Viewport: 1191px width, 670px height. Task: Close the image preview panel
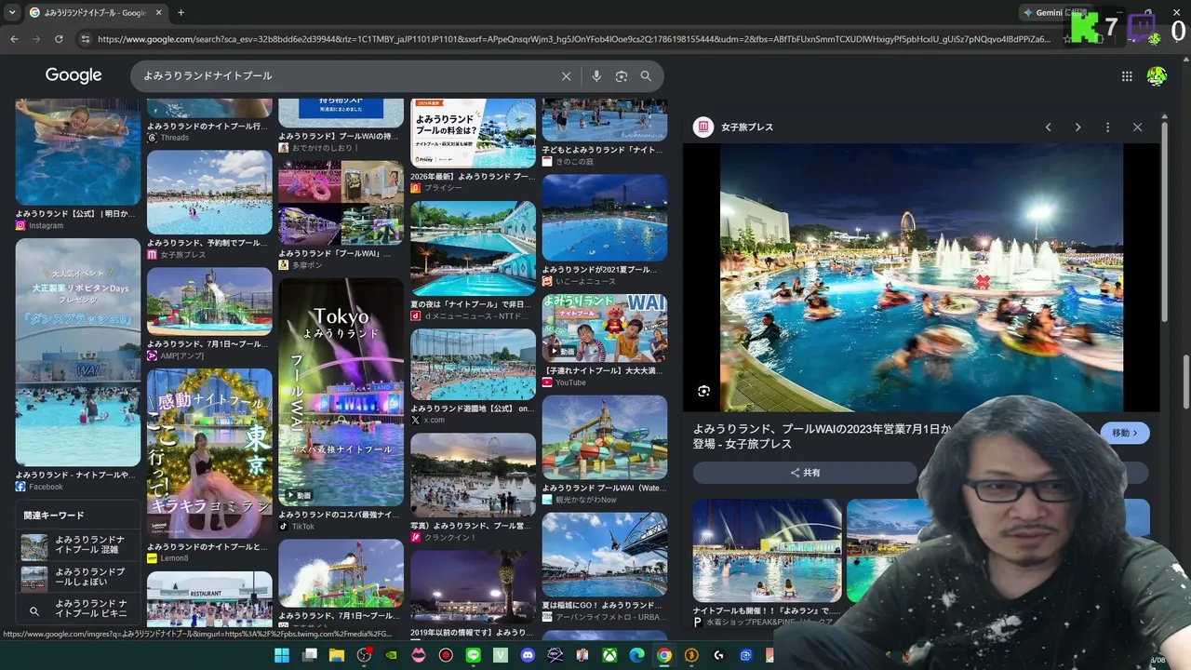point(1137,127)
